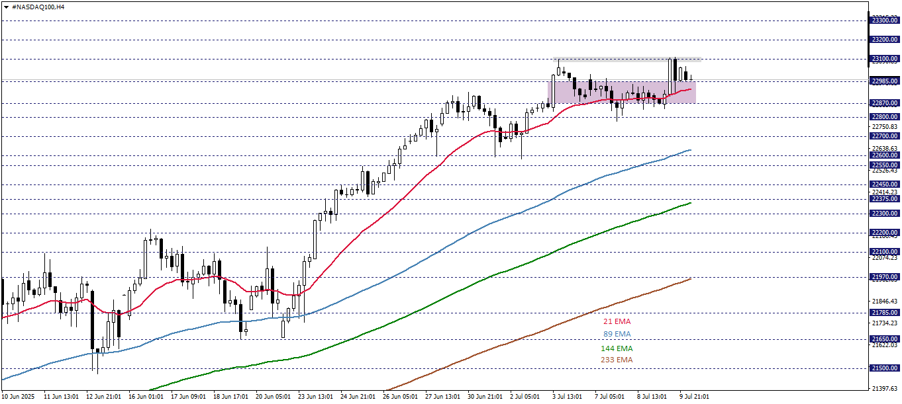The image size is (902, 404).
Task: Click the 233 EMA legend label
Action: 617,360
